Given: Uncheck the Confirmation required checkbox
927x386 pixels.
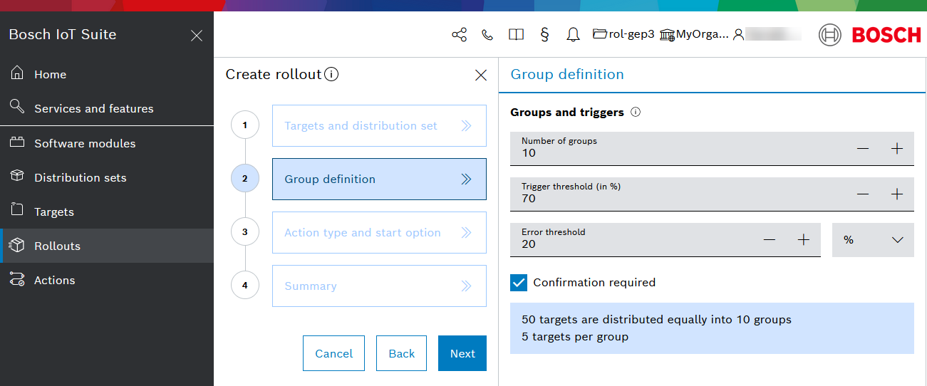Looking at the screenshot, I should tap(519, 283).
